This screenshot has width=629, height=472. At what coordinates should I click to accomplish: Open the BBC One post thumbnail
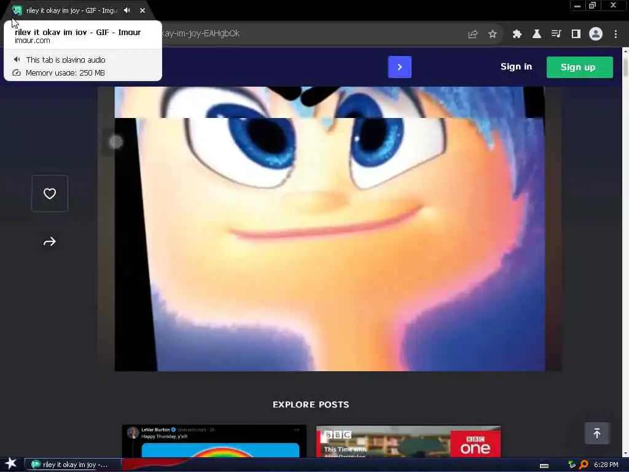[408, 441]
